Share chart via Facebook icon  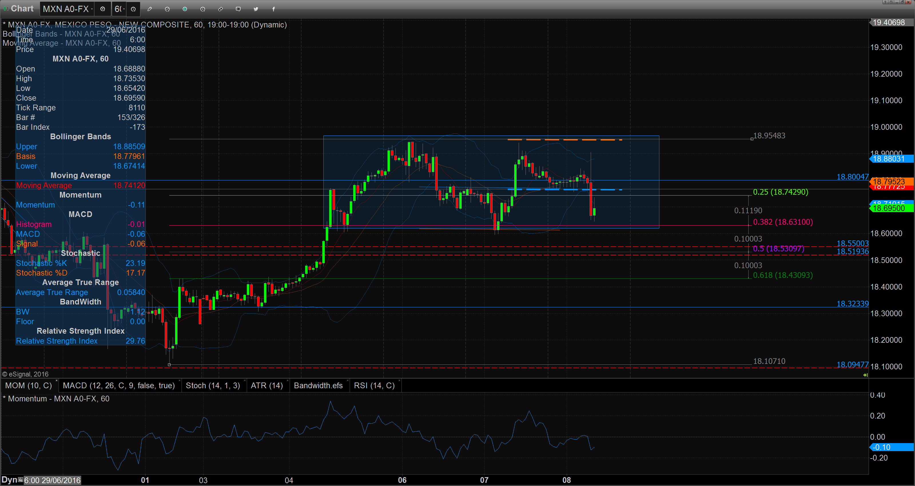[x=274, y=9]
